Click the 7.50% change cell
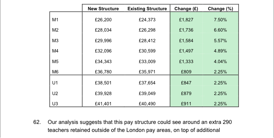274x138 pixels. pyautogui.click(x=220, y=20)
